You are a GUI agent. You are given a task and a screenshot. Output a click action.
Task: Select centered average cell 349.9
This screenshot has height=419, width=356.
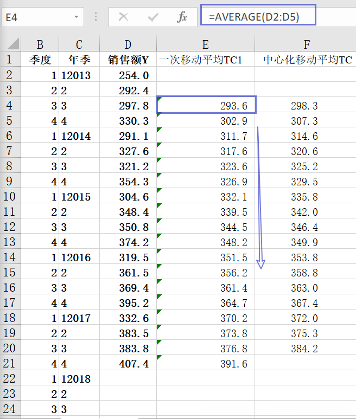[x=306, y=242]
